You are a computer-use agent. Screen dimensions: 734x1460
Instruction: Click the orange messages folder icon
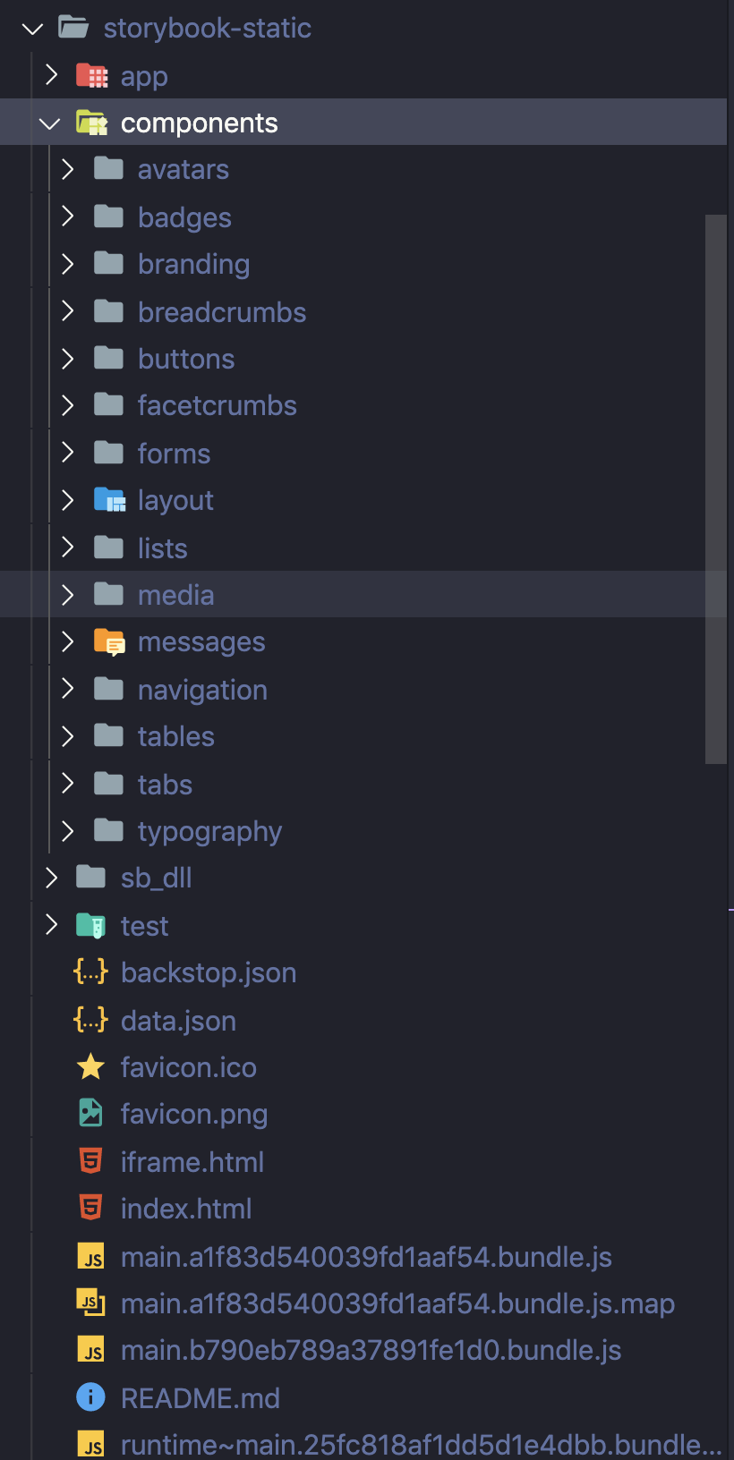click(x=109, y=641)
